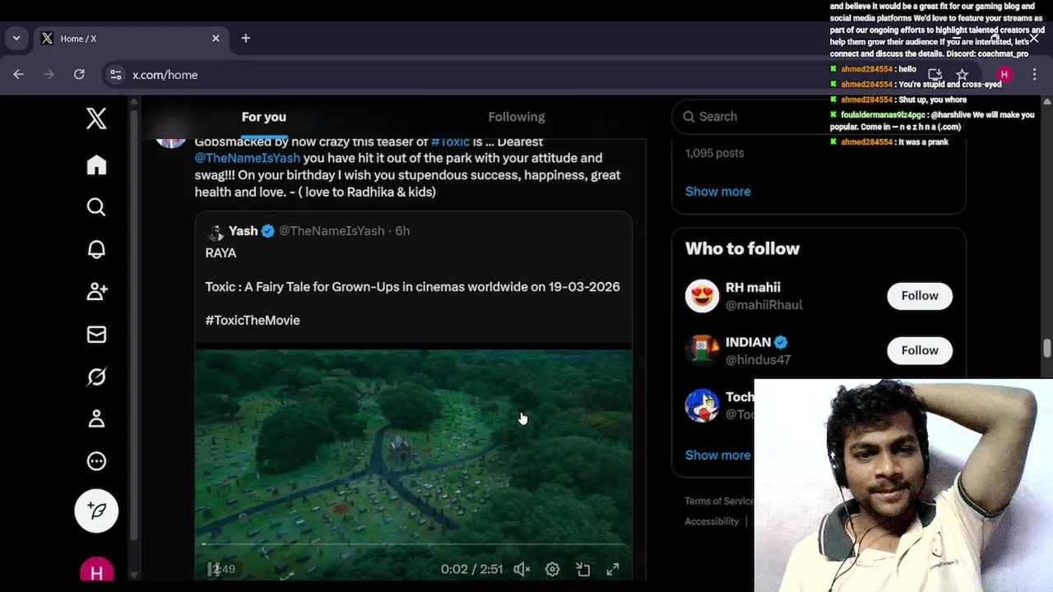The width and height of the screenshot is (1053, 592).
Task: Click the page's right vertical scrollbar thumb
Action: click(x=1046, y=348)
